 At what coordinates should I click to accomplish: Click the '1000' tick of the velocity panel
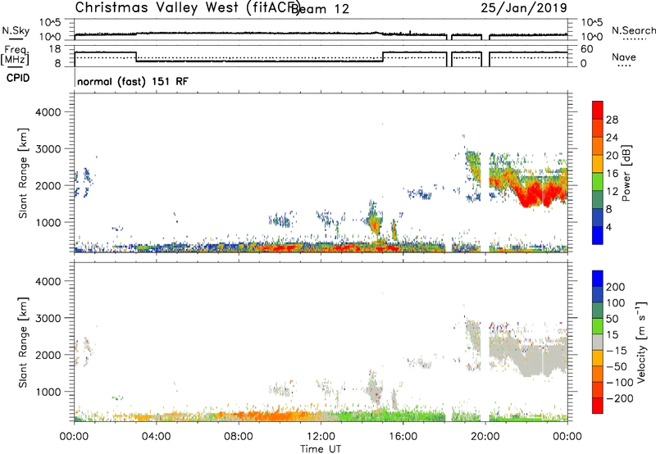(48, 392)
